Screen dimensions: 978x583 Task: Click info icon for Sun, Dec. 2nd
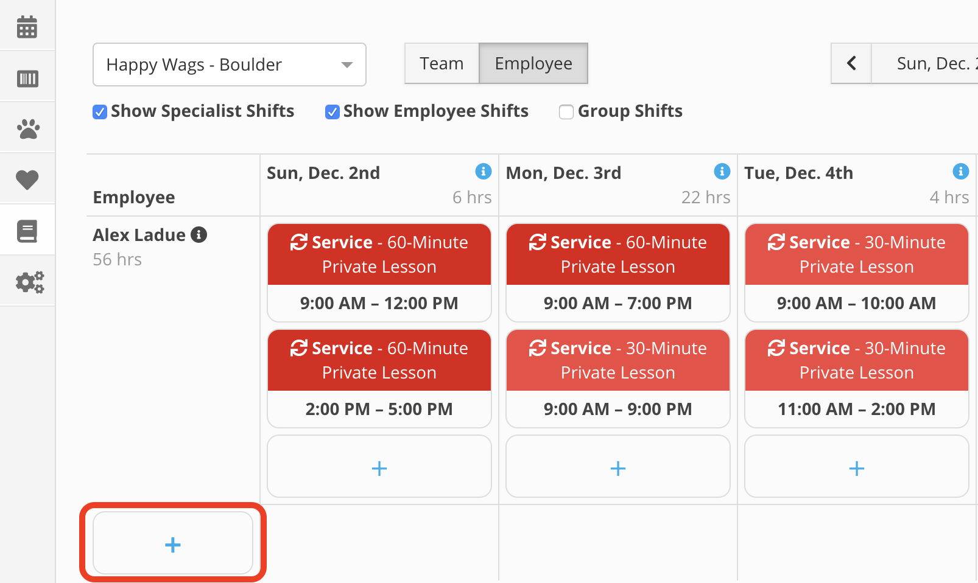click(484, 172)
